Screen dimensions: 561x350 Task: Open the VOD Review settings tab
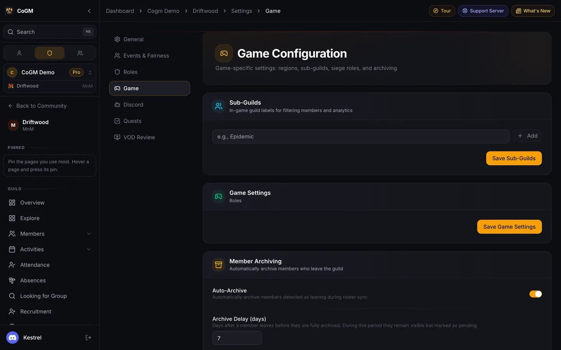pos(150,137)
